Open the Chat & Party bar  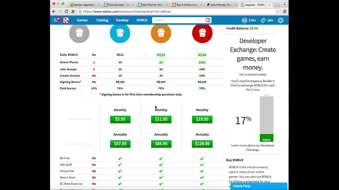[x=259, y=186]
